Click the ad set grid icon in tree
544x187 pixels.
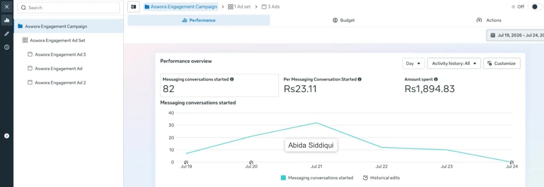25,40
